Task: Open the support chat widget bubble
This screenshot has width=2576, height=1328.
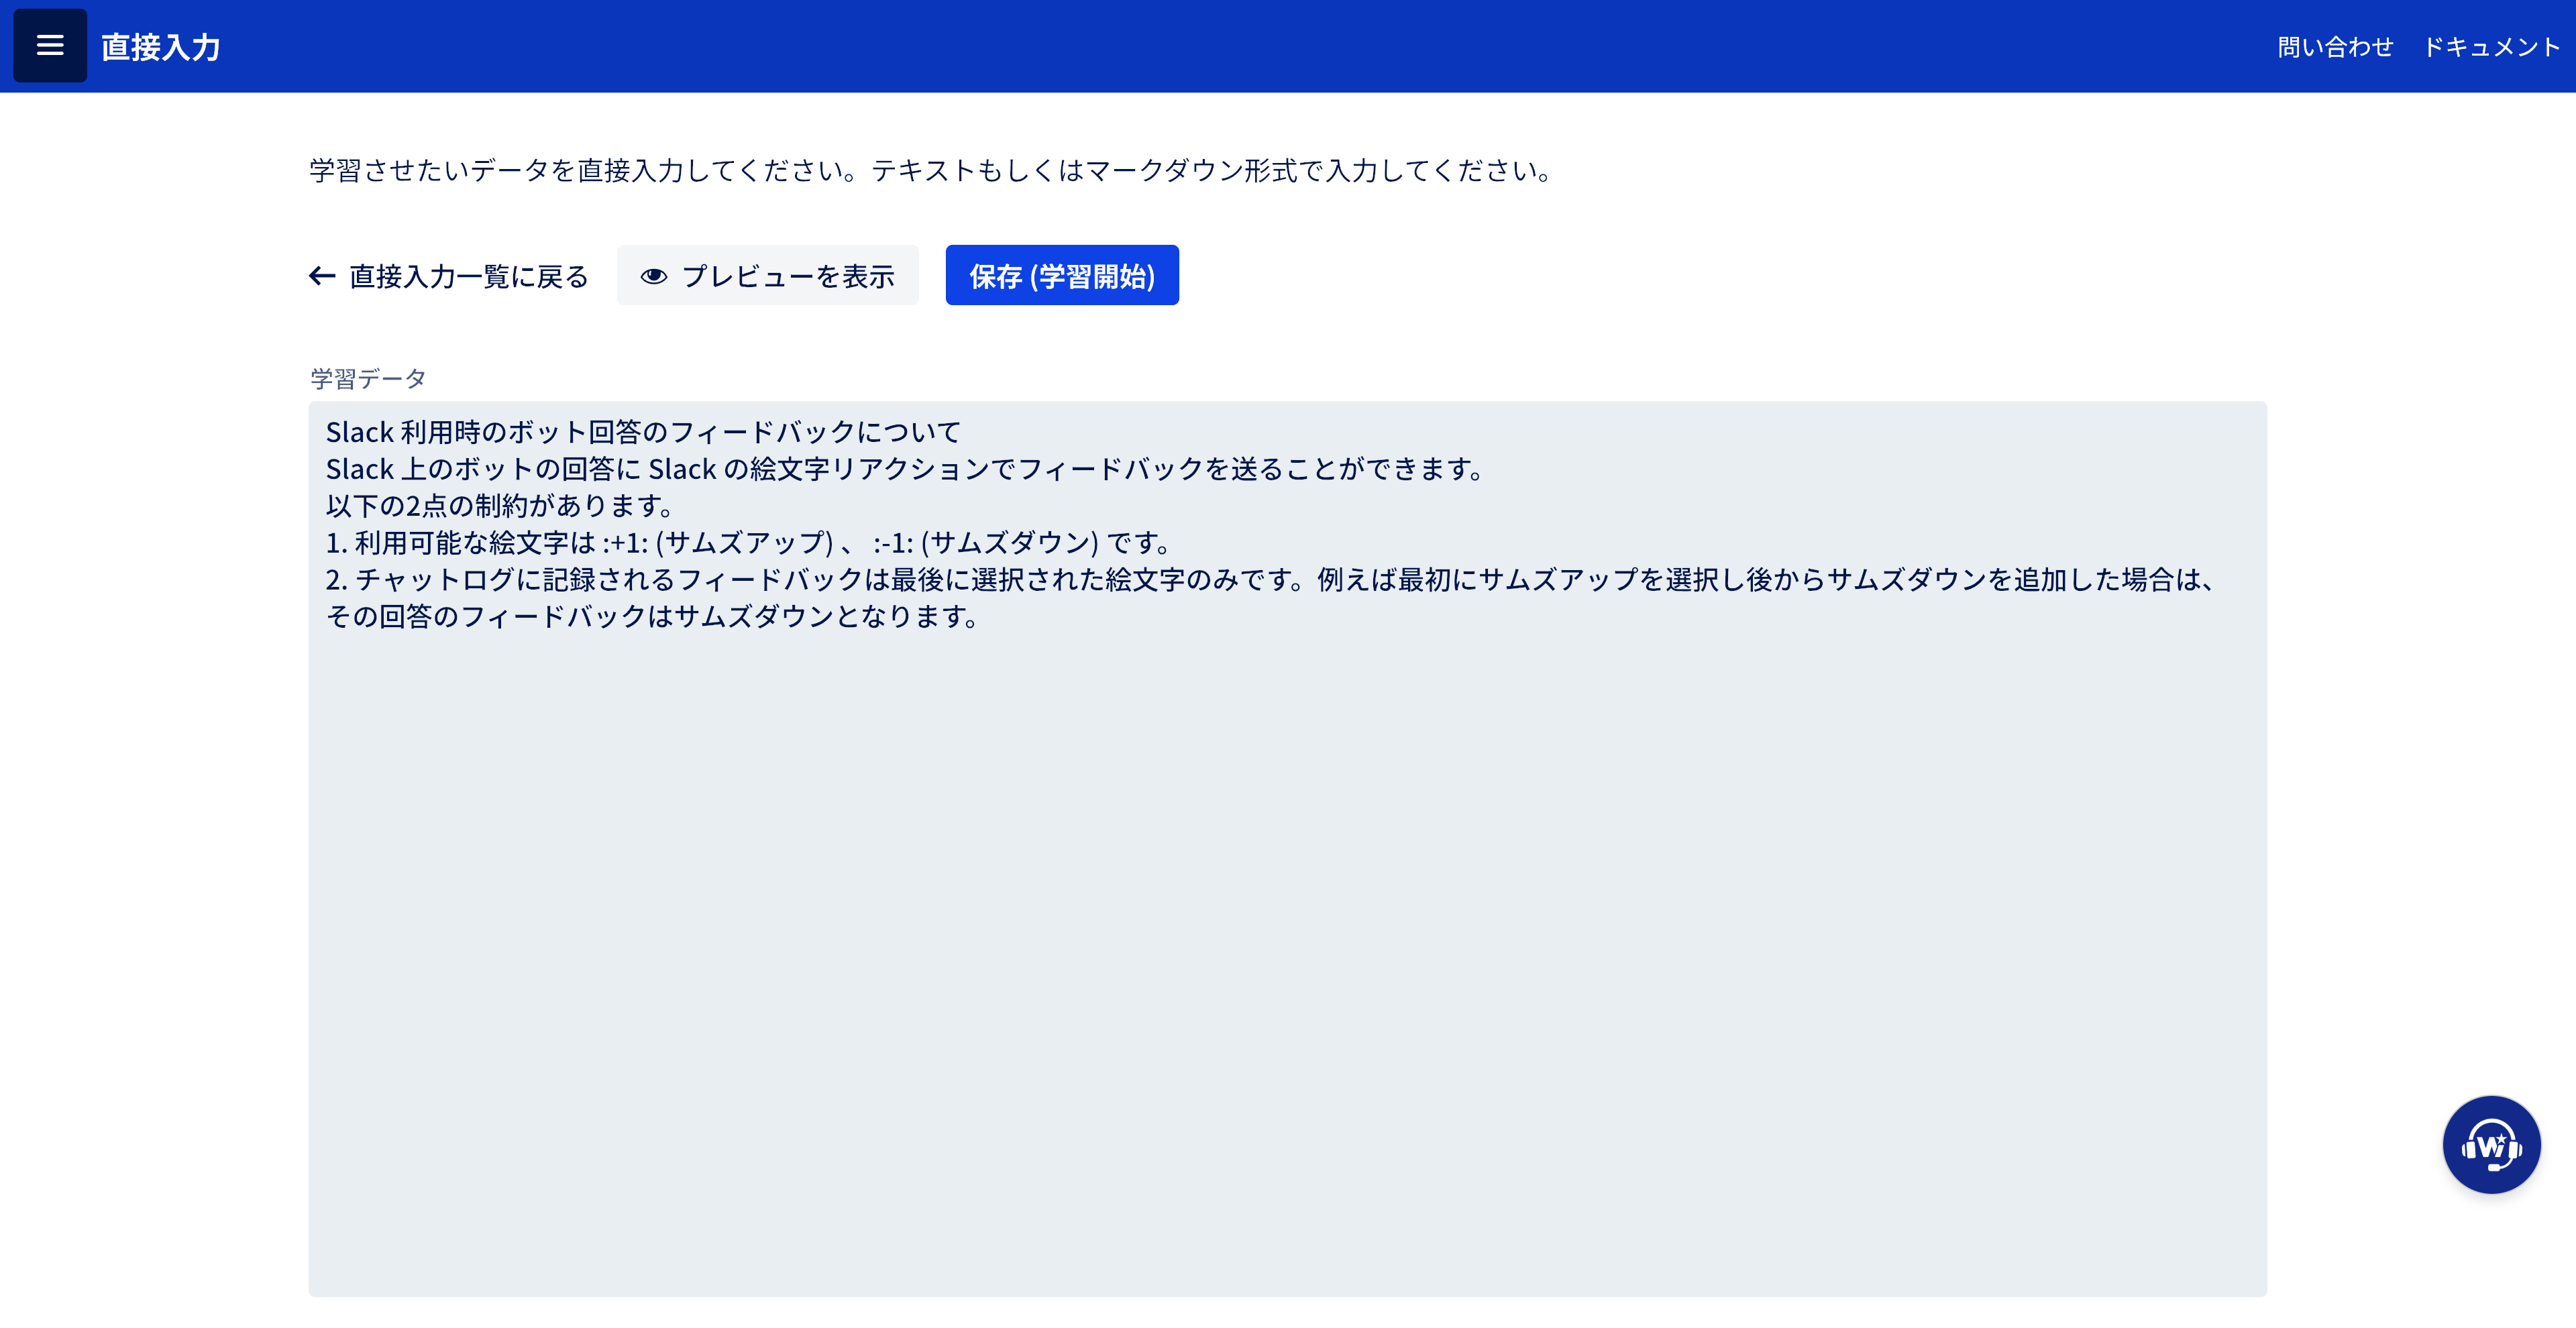Action: click(x=2490, y=1144)
